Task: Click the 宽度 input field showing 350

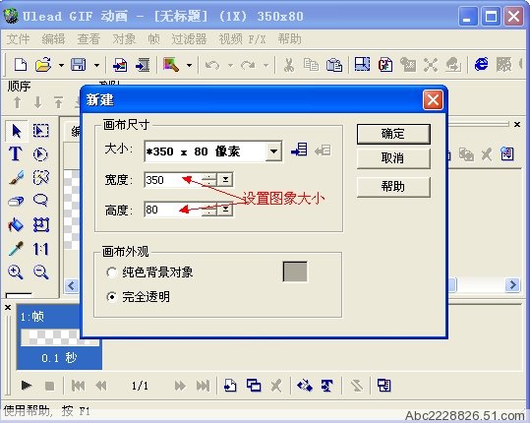Action: click(173, 180)
